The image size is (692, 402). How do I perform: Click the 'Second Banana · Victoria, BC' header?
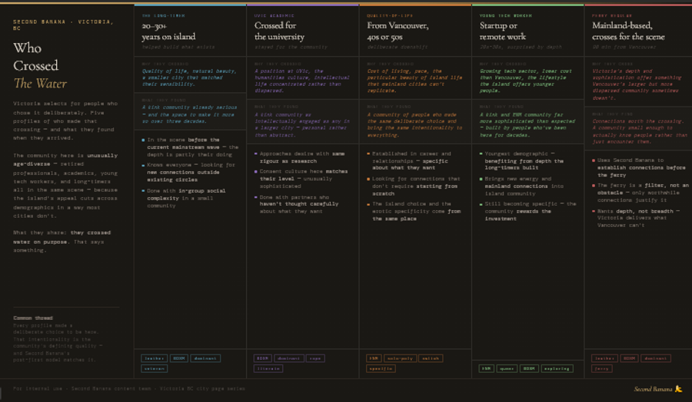tap(63, 25)
